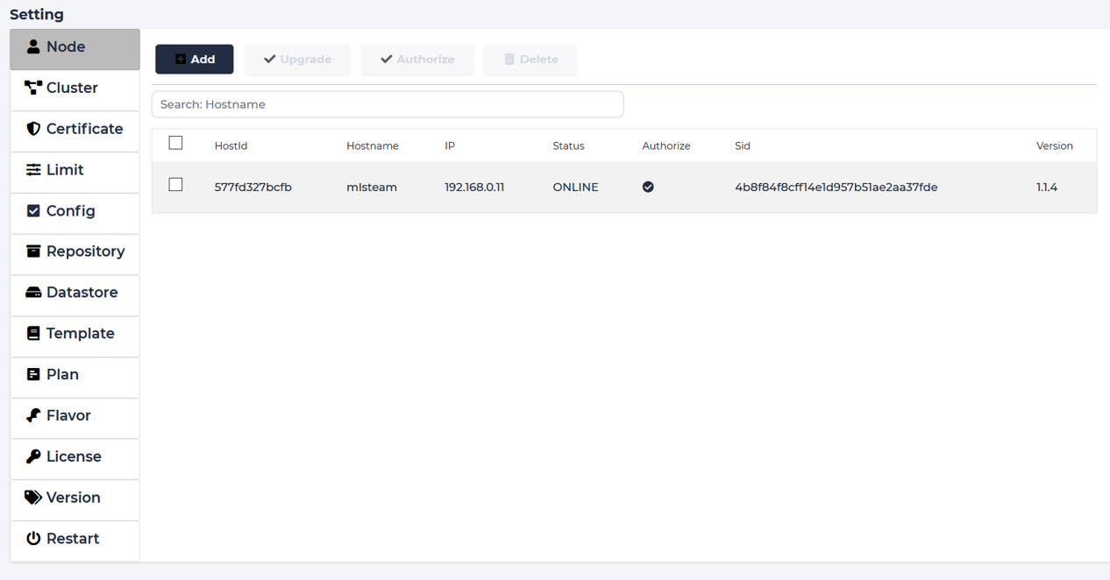
Task: Click the Upgrade button
Action: pos(297,59)
